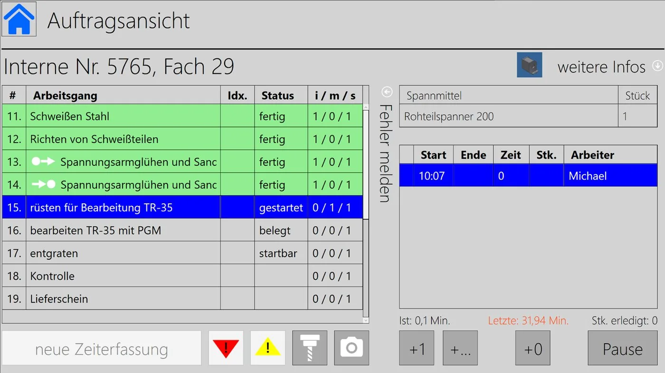Click the +1 piece button
Viewport: 665px width, 373px height.
click(x=417, y=348)
